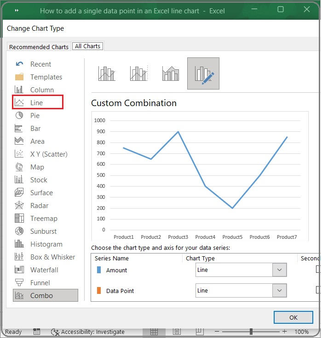Viewport: 322px width, 338px height.
Task: Click the Custom Combination heading
Action: tap(134, 103)
